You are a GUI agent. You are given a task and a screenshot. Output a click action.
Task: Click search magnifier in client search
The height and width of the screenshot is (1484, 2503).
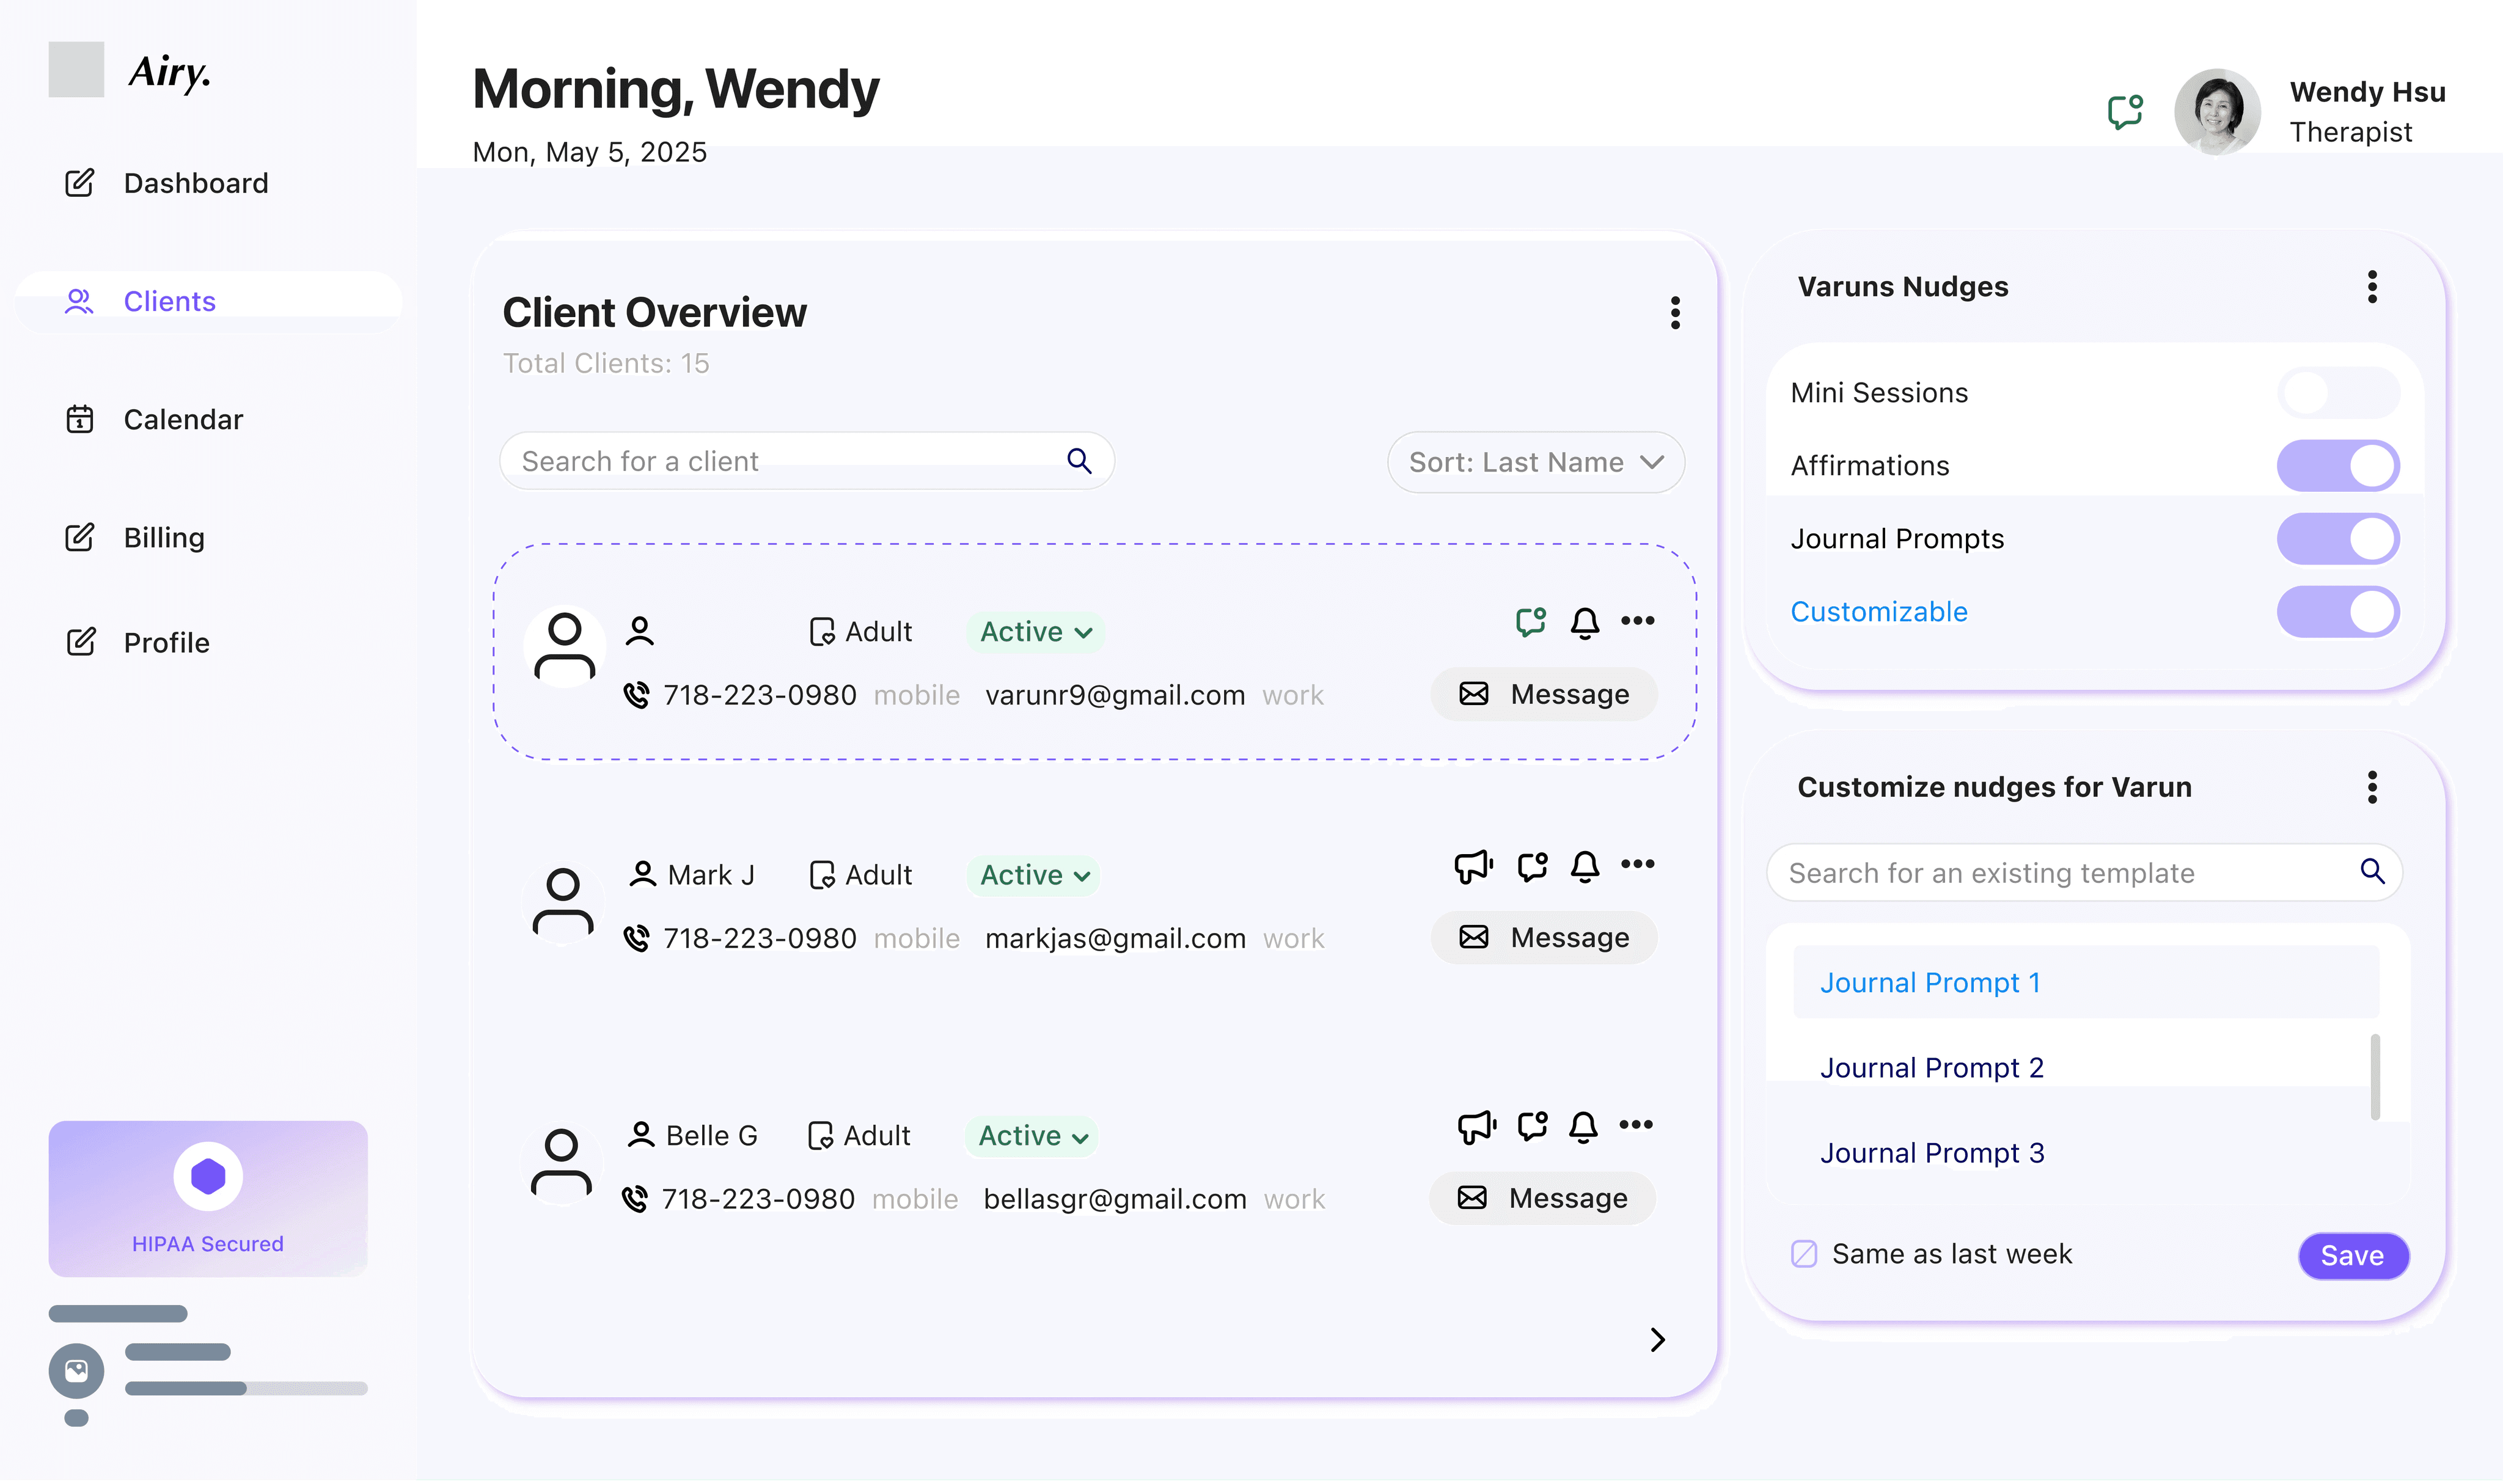point(1079,461)
